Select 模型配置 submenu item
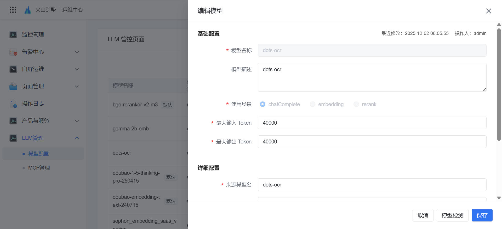 (x=43, y=154)
